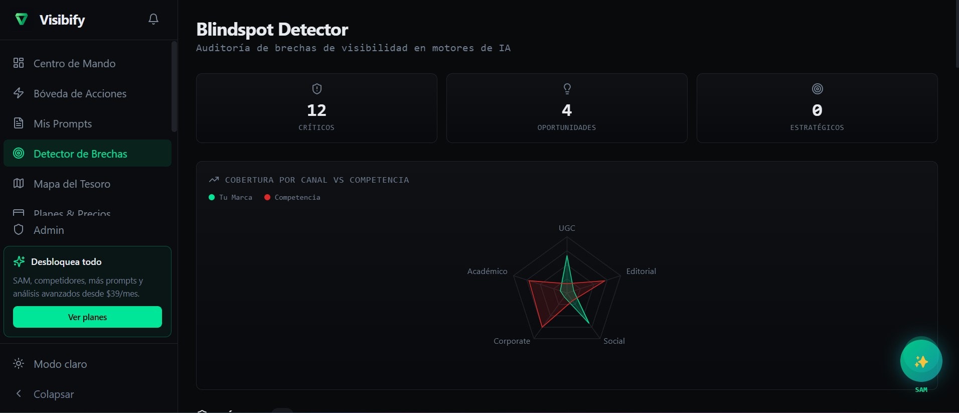Go to Centro de Mando
Screen dimensions: 959x413
click(87, 63)
